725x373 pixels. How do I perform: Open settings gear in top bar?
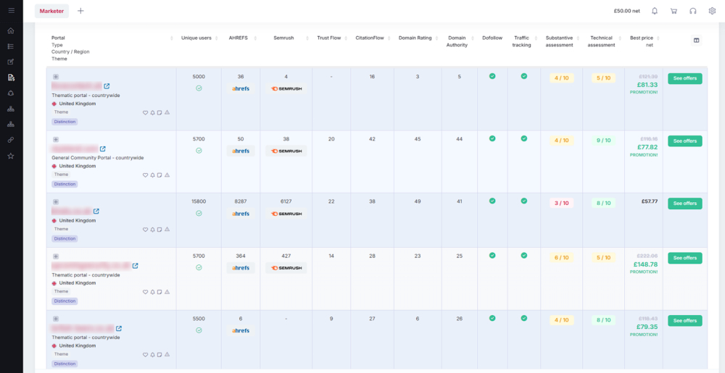point(712,11)
